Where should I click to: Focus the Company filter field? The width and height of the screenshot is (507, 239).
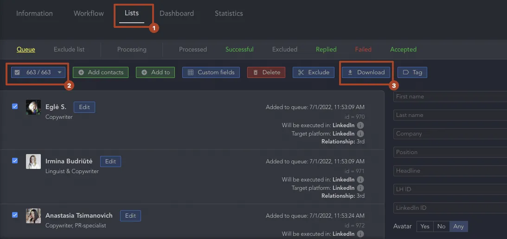[450, 134]
